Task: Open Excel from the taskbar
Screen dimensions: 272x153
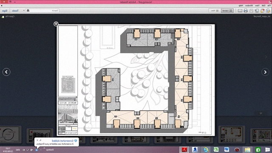Action: tap(216, 150)
